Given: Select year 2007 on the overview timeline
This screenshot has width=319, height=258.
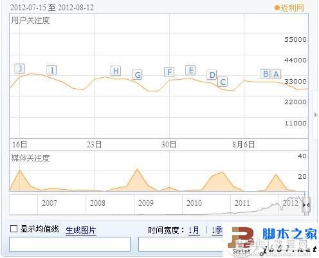Looking at the screenshot, I should tap(50, 203).
